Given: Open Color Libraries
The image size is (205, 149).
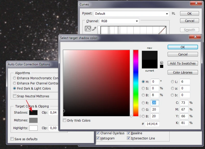Looking at the screenshot, I should click(x=183, y=73).
